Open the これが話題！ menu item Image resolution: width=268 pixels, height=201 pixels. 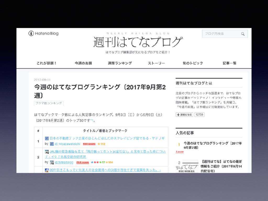(x=46, y=63)
